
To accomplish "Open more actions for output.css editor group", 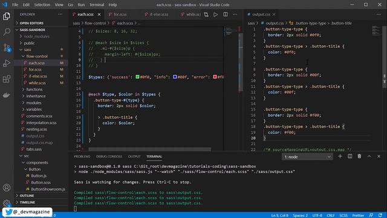I will coord(379,15).
